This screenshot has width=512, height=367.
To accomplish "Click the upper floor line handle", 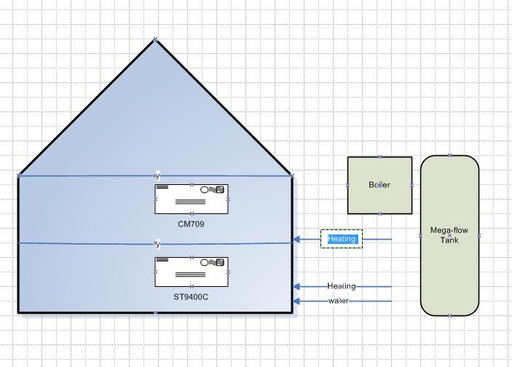I will (157, 175).
